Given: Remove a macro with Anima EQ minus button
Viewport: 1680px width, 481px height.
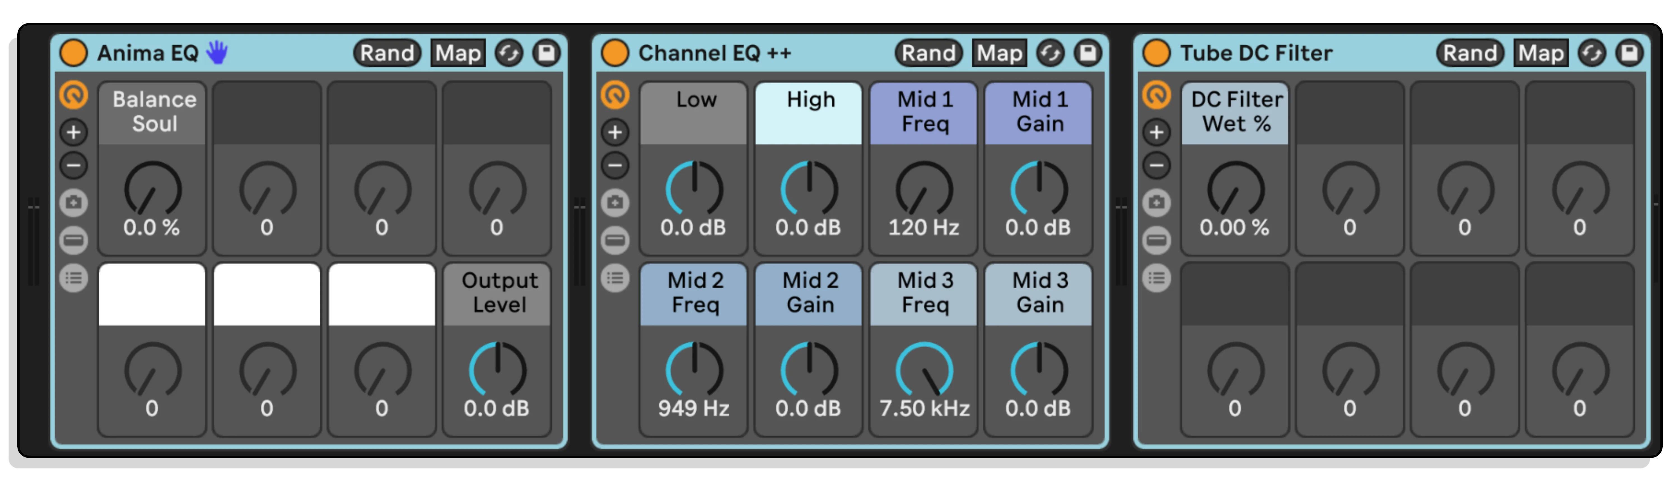Looking at the screenshot, I should (74, 165).
